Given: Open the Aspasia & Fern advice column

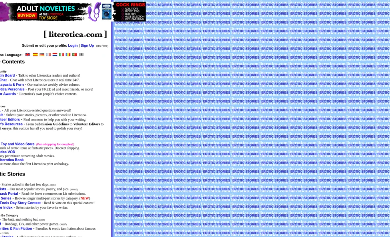Looking at the screenshot, I should (x=12, y=85).
